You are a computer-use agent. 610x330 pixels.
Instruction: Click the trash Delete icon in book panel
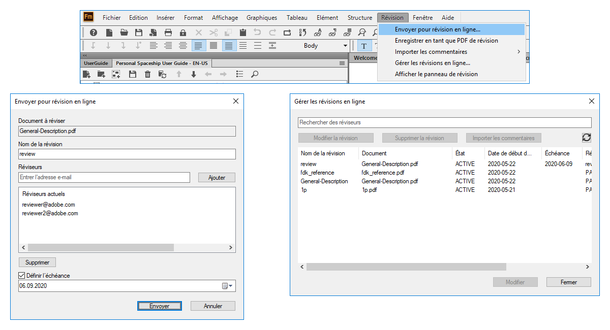(x=147, y=75)
